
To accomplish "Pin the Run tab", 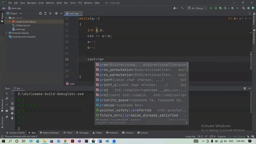I will pos(7,117).
